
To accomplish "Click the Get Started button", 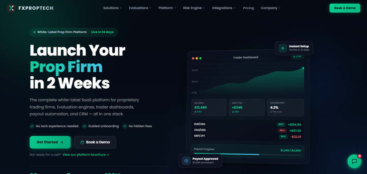I will pos(50,142).
